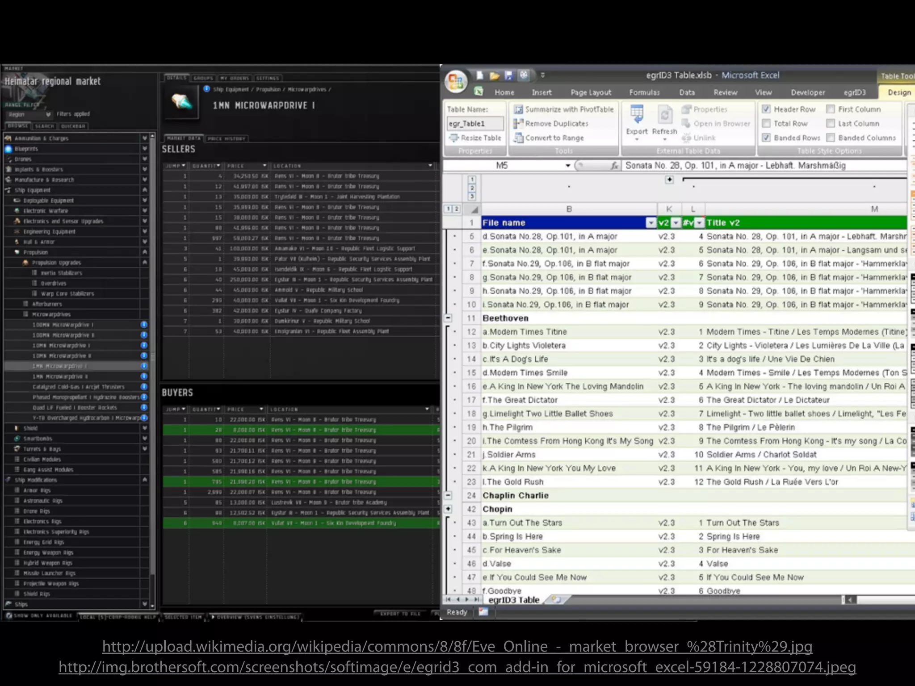
Task: Switch to the Formulas ribbon tab
Action: pyautogui.click(x=644, y=92)
